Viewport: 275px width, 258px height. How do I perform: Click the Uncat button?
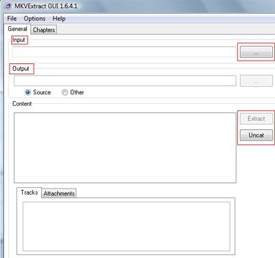(256, 136)
